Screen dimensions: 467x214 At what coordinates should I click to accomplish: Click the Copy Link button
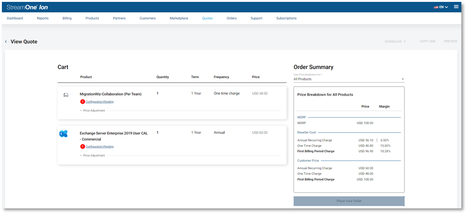[x=427, y=41]
